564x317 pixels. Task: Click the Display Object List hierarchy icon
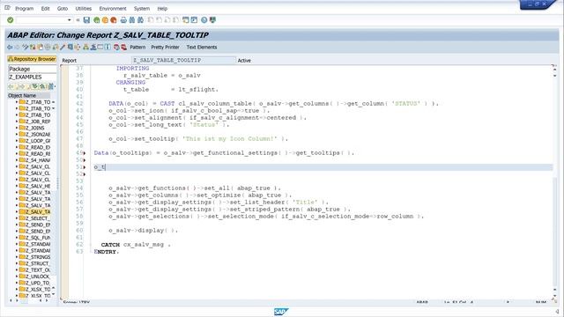85,47
